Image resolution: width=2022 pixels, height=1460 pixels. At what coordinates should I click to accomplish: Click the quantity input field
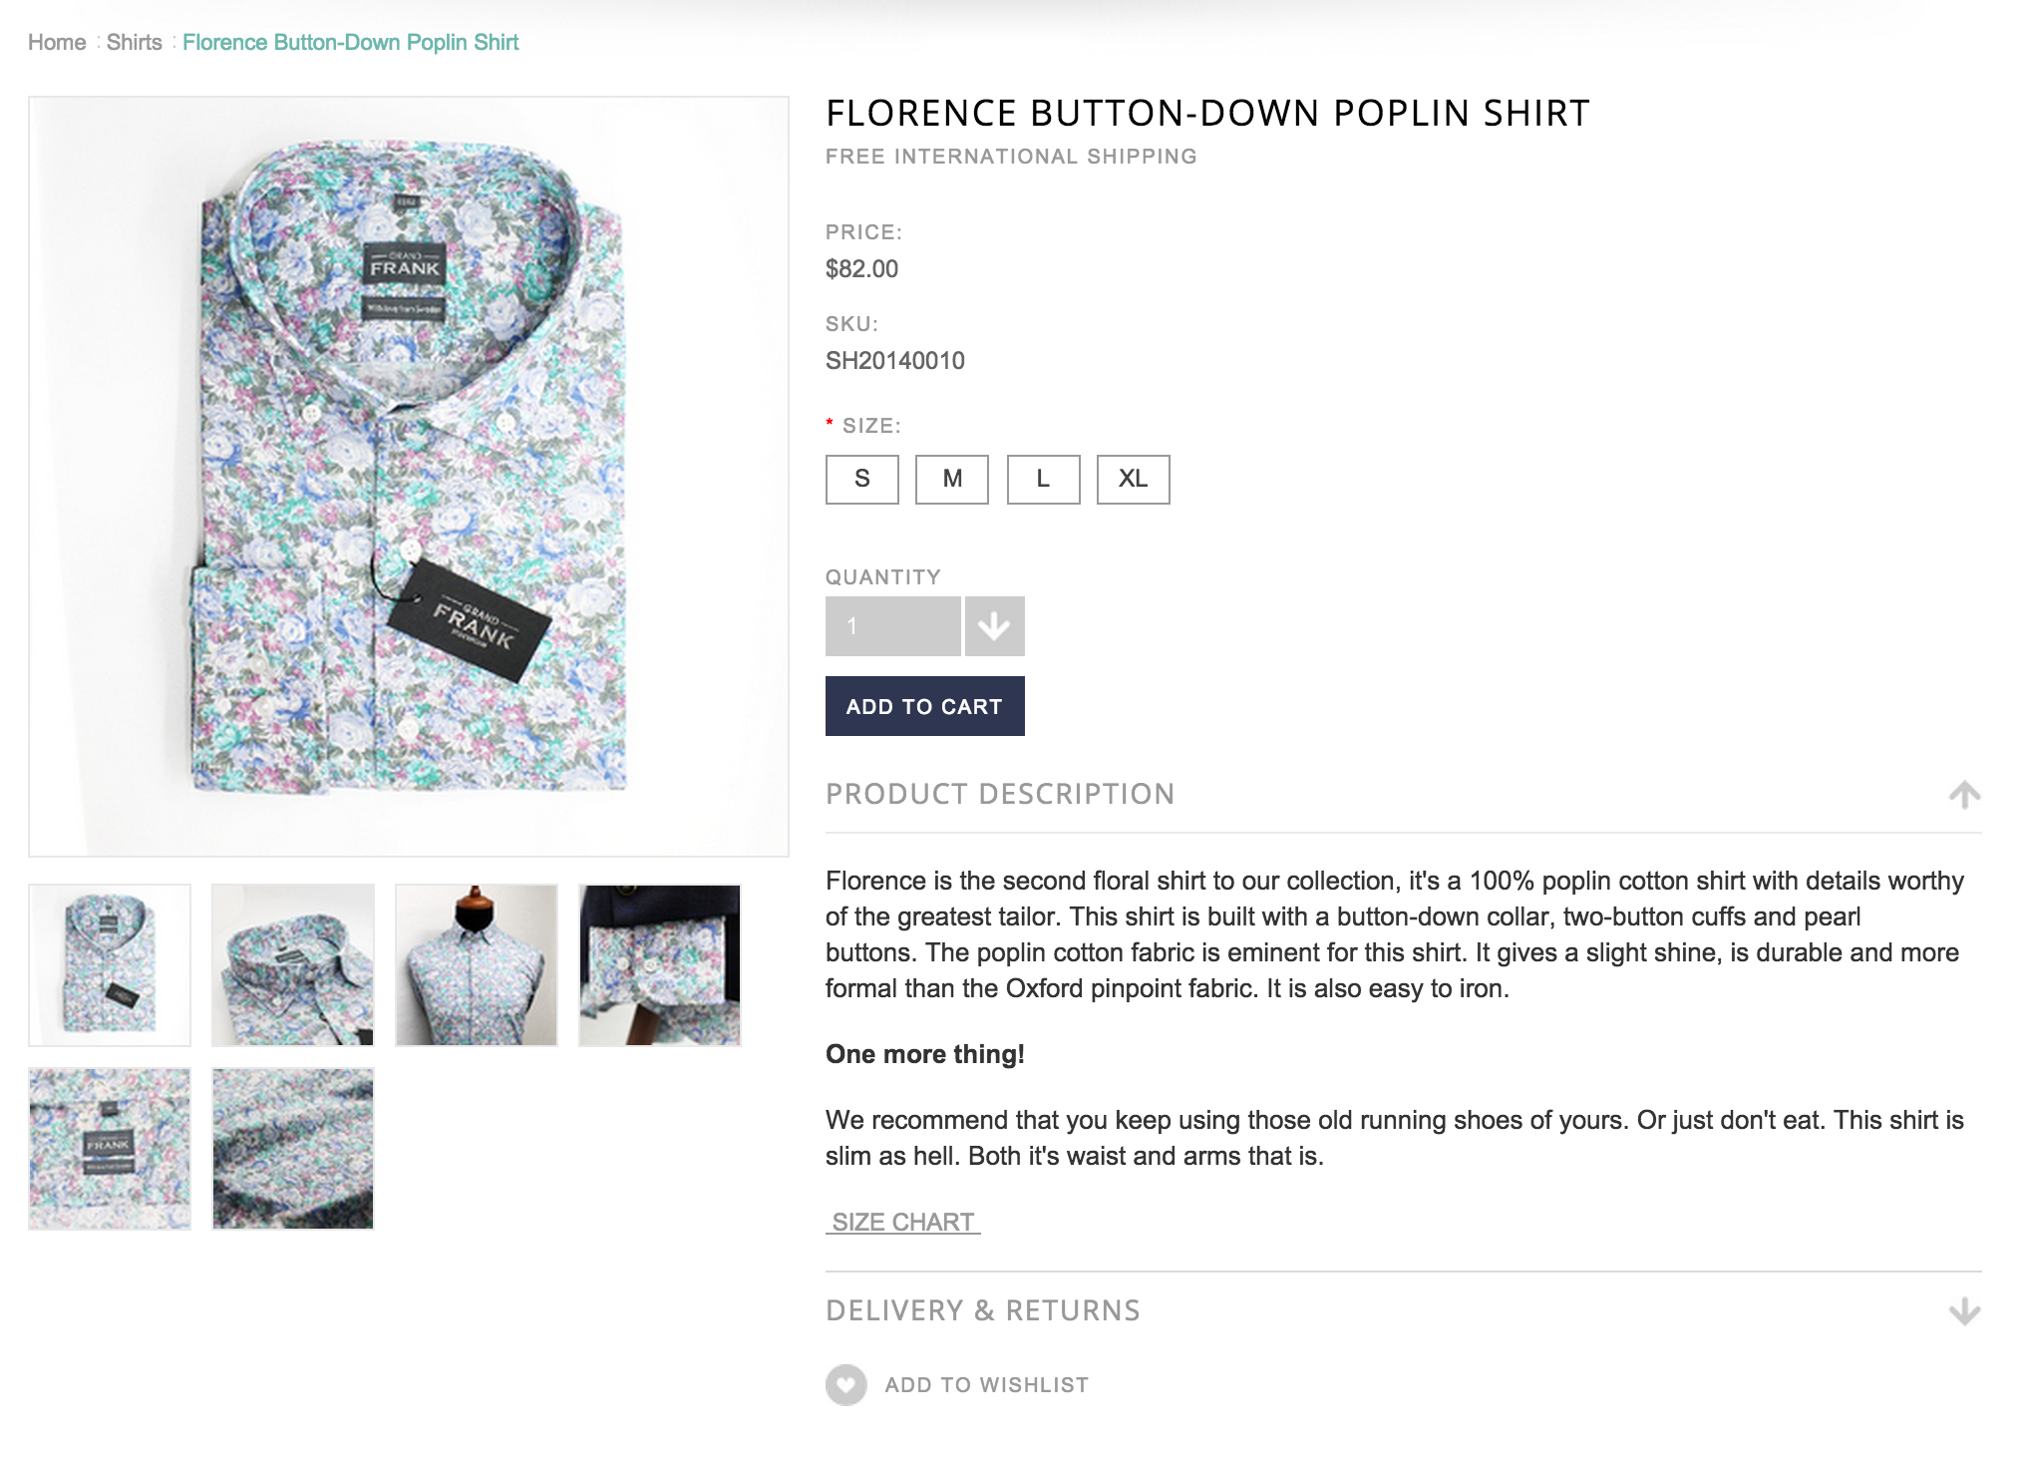pyautogui.click(x=892, y=626)
